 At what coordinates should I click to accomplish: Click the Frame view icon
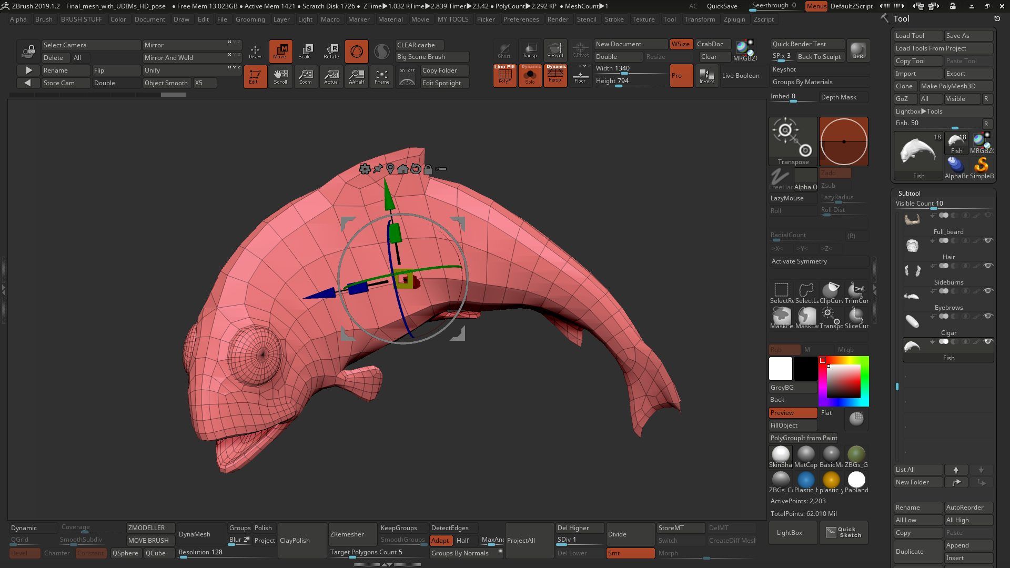[382, 77]
